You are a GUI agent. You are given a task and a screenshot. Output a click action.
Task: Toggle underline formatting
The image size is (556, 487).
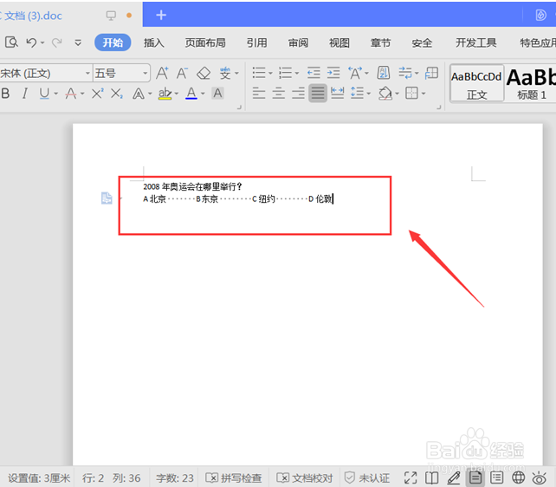44,94
